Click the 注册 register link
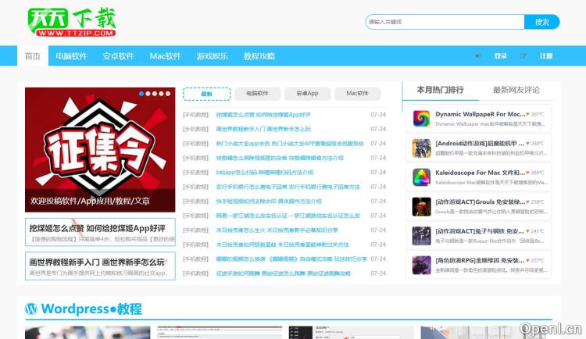 [545, 56]
